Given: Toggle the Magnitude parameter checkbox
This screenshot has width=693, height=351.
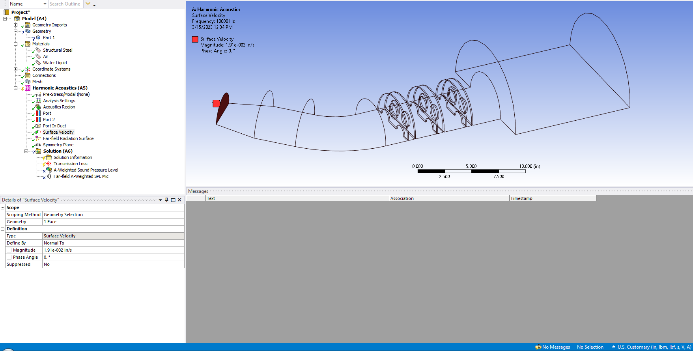Looking at the screenshot, I should (9, 250).
